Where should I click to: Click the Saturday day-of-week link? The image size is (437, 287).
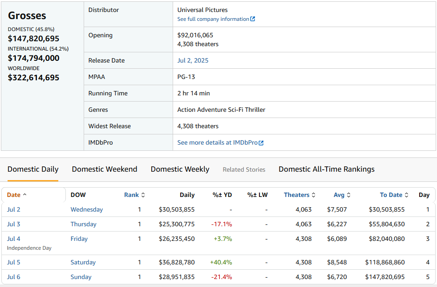83,262
